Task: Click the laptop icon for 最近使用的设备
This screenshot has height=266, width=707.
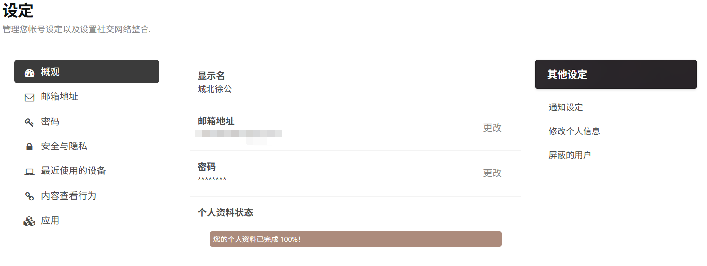Action: tap(29, 172)
